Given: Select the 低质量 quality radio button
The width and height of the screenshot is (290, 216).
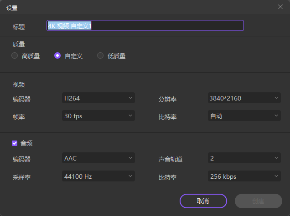Looking at the screenshot, I should click(100, 56).
